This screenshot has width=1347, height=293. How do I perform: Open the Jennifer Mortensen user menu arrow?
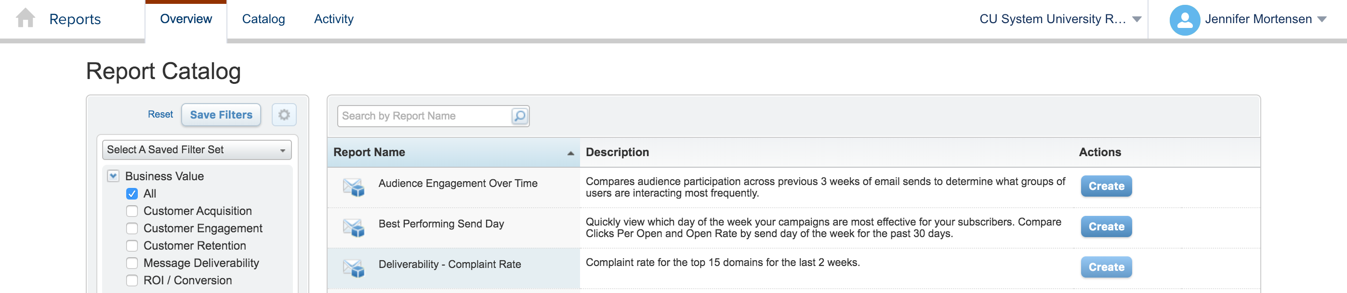tap(1321, 19)
